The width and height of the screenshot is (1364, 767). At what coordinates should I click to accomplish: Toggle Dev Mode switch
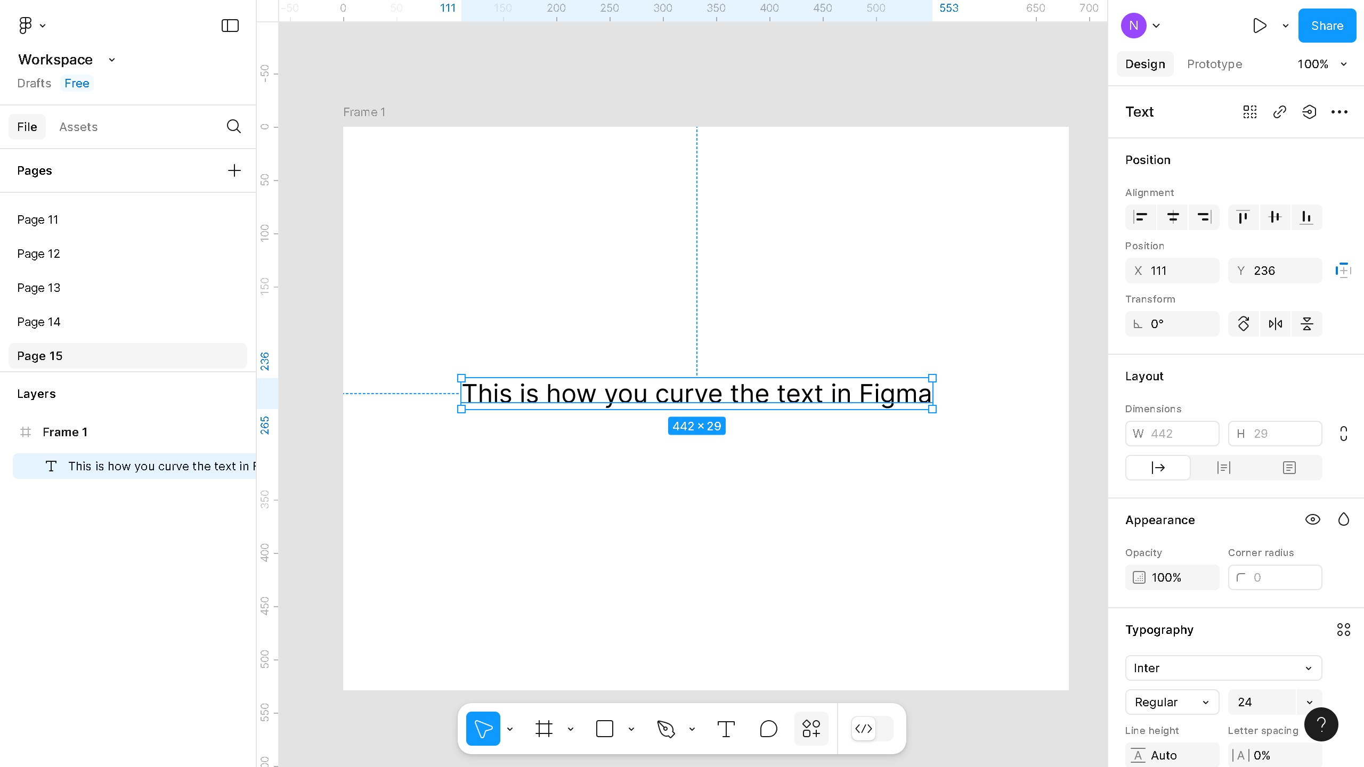click(872, 729)
